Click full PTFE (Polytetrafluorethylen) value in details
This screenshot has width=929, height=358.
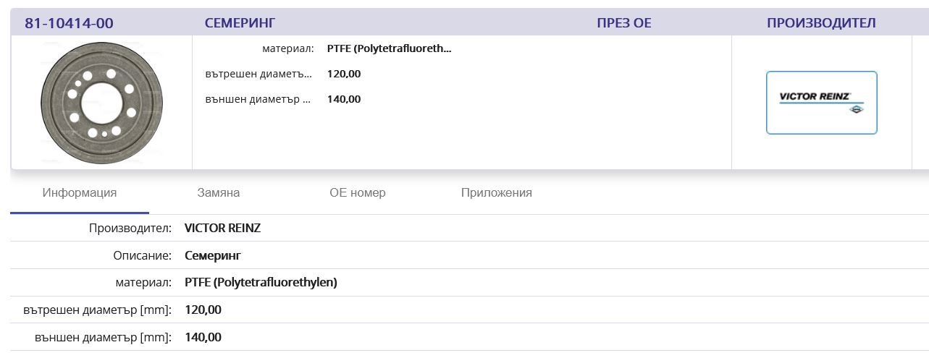tap(261, 283)
